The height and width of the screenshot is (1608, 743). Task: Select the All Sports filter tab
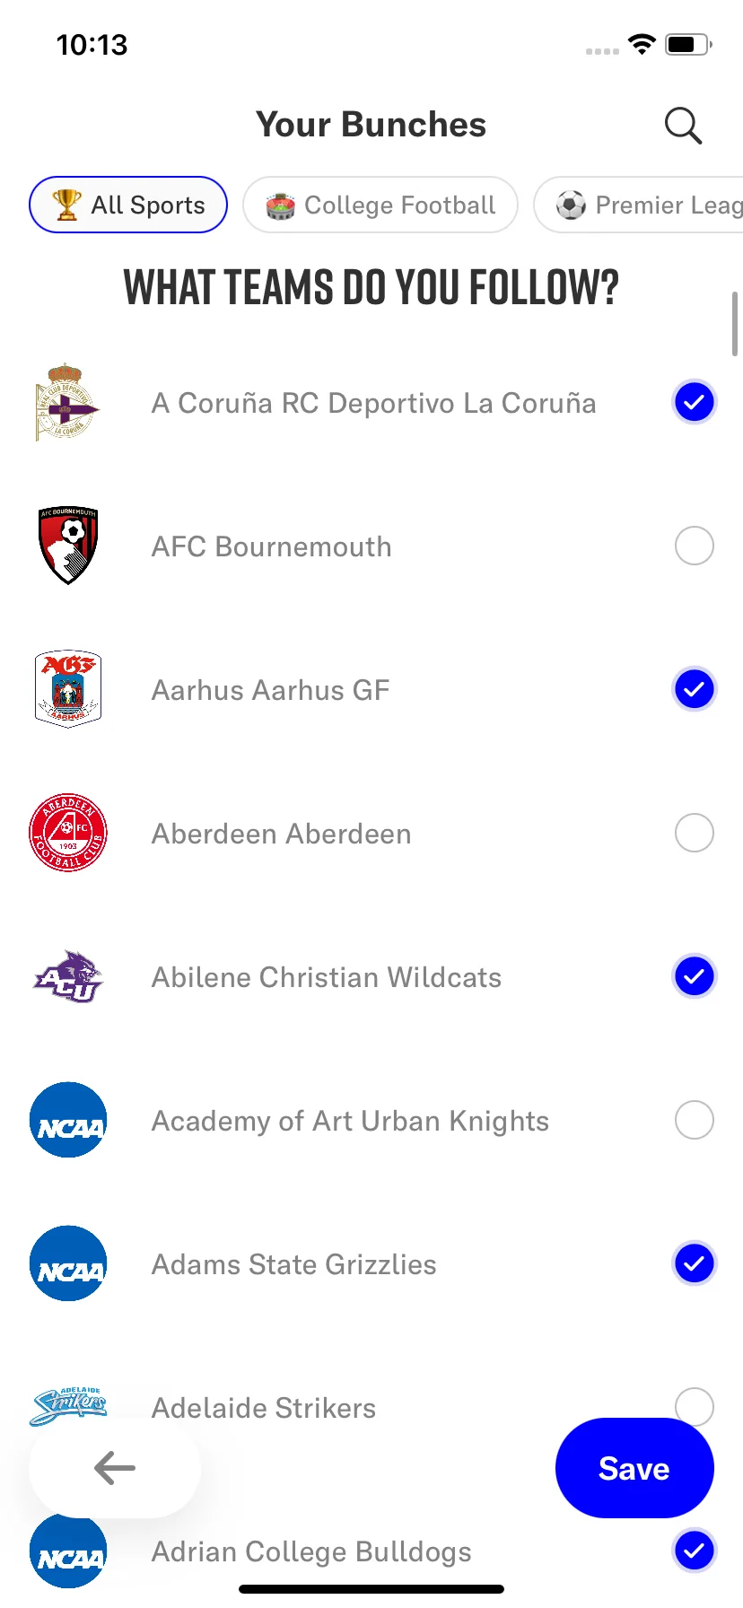pyautogui.click(x=128, y=205)
